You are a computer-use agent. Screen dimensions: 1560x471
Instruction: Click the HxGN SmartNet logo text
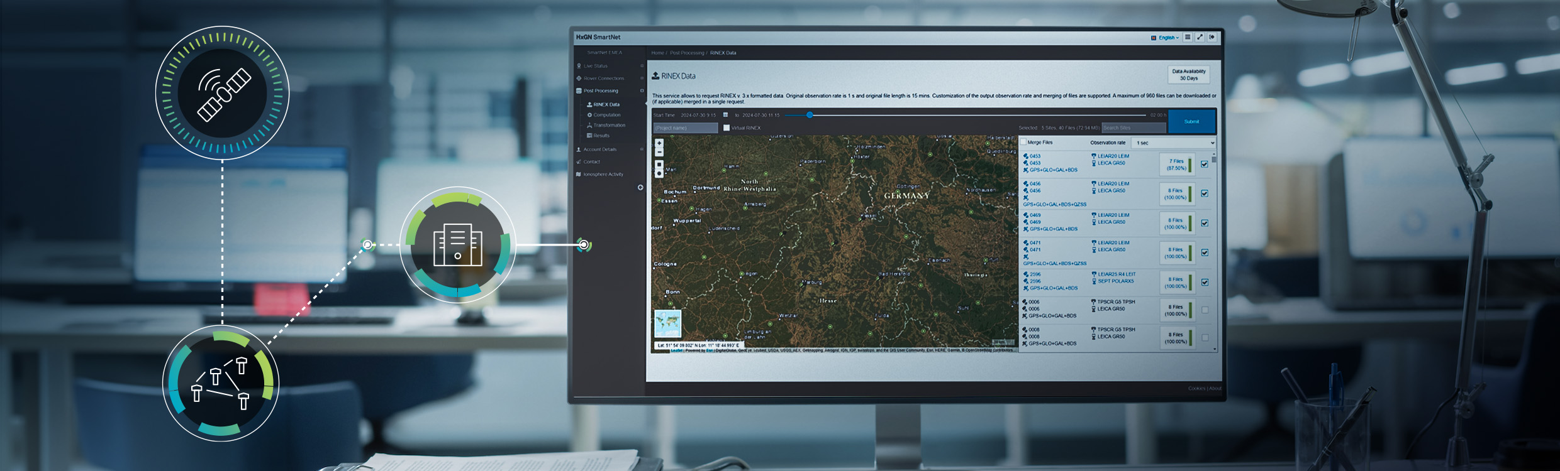coord(598,38)
